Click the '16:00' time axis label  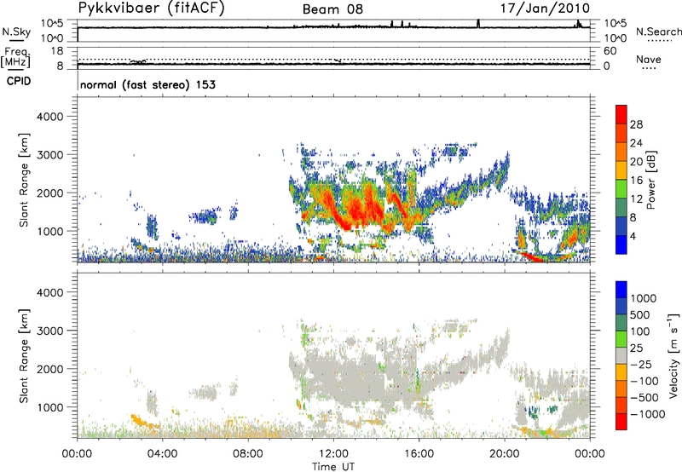pos(419,454)
